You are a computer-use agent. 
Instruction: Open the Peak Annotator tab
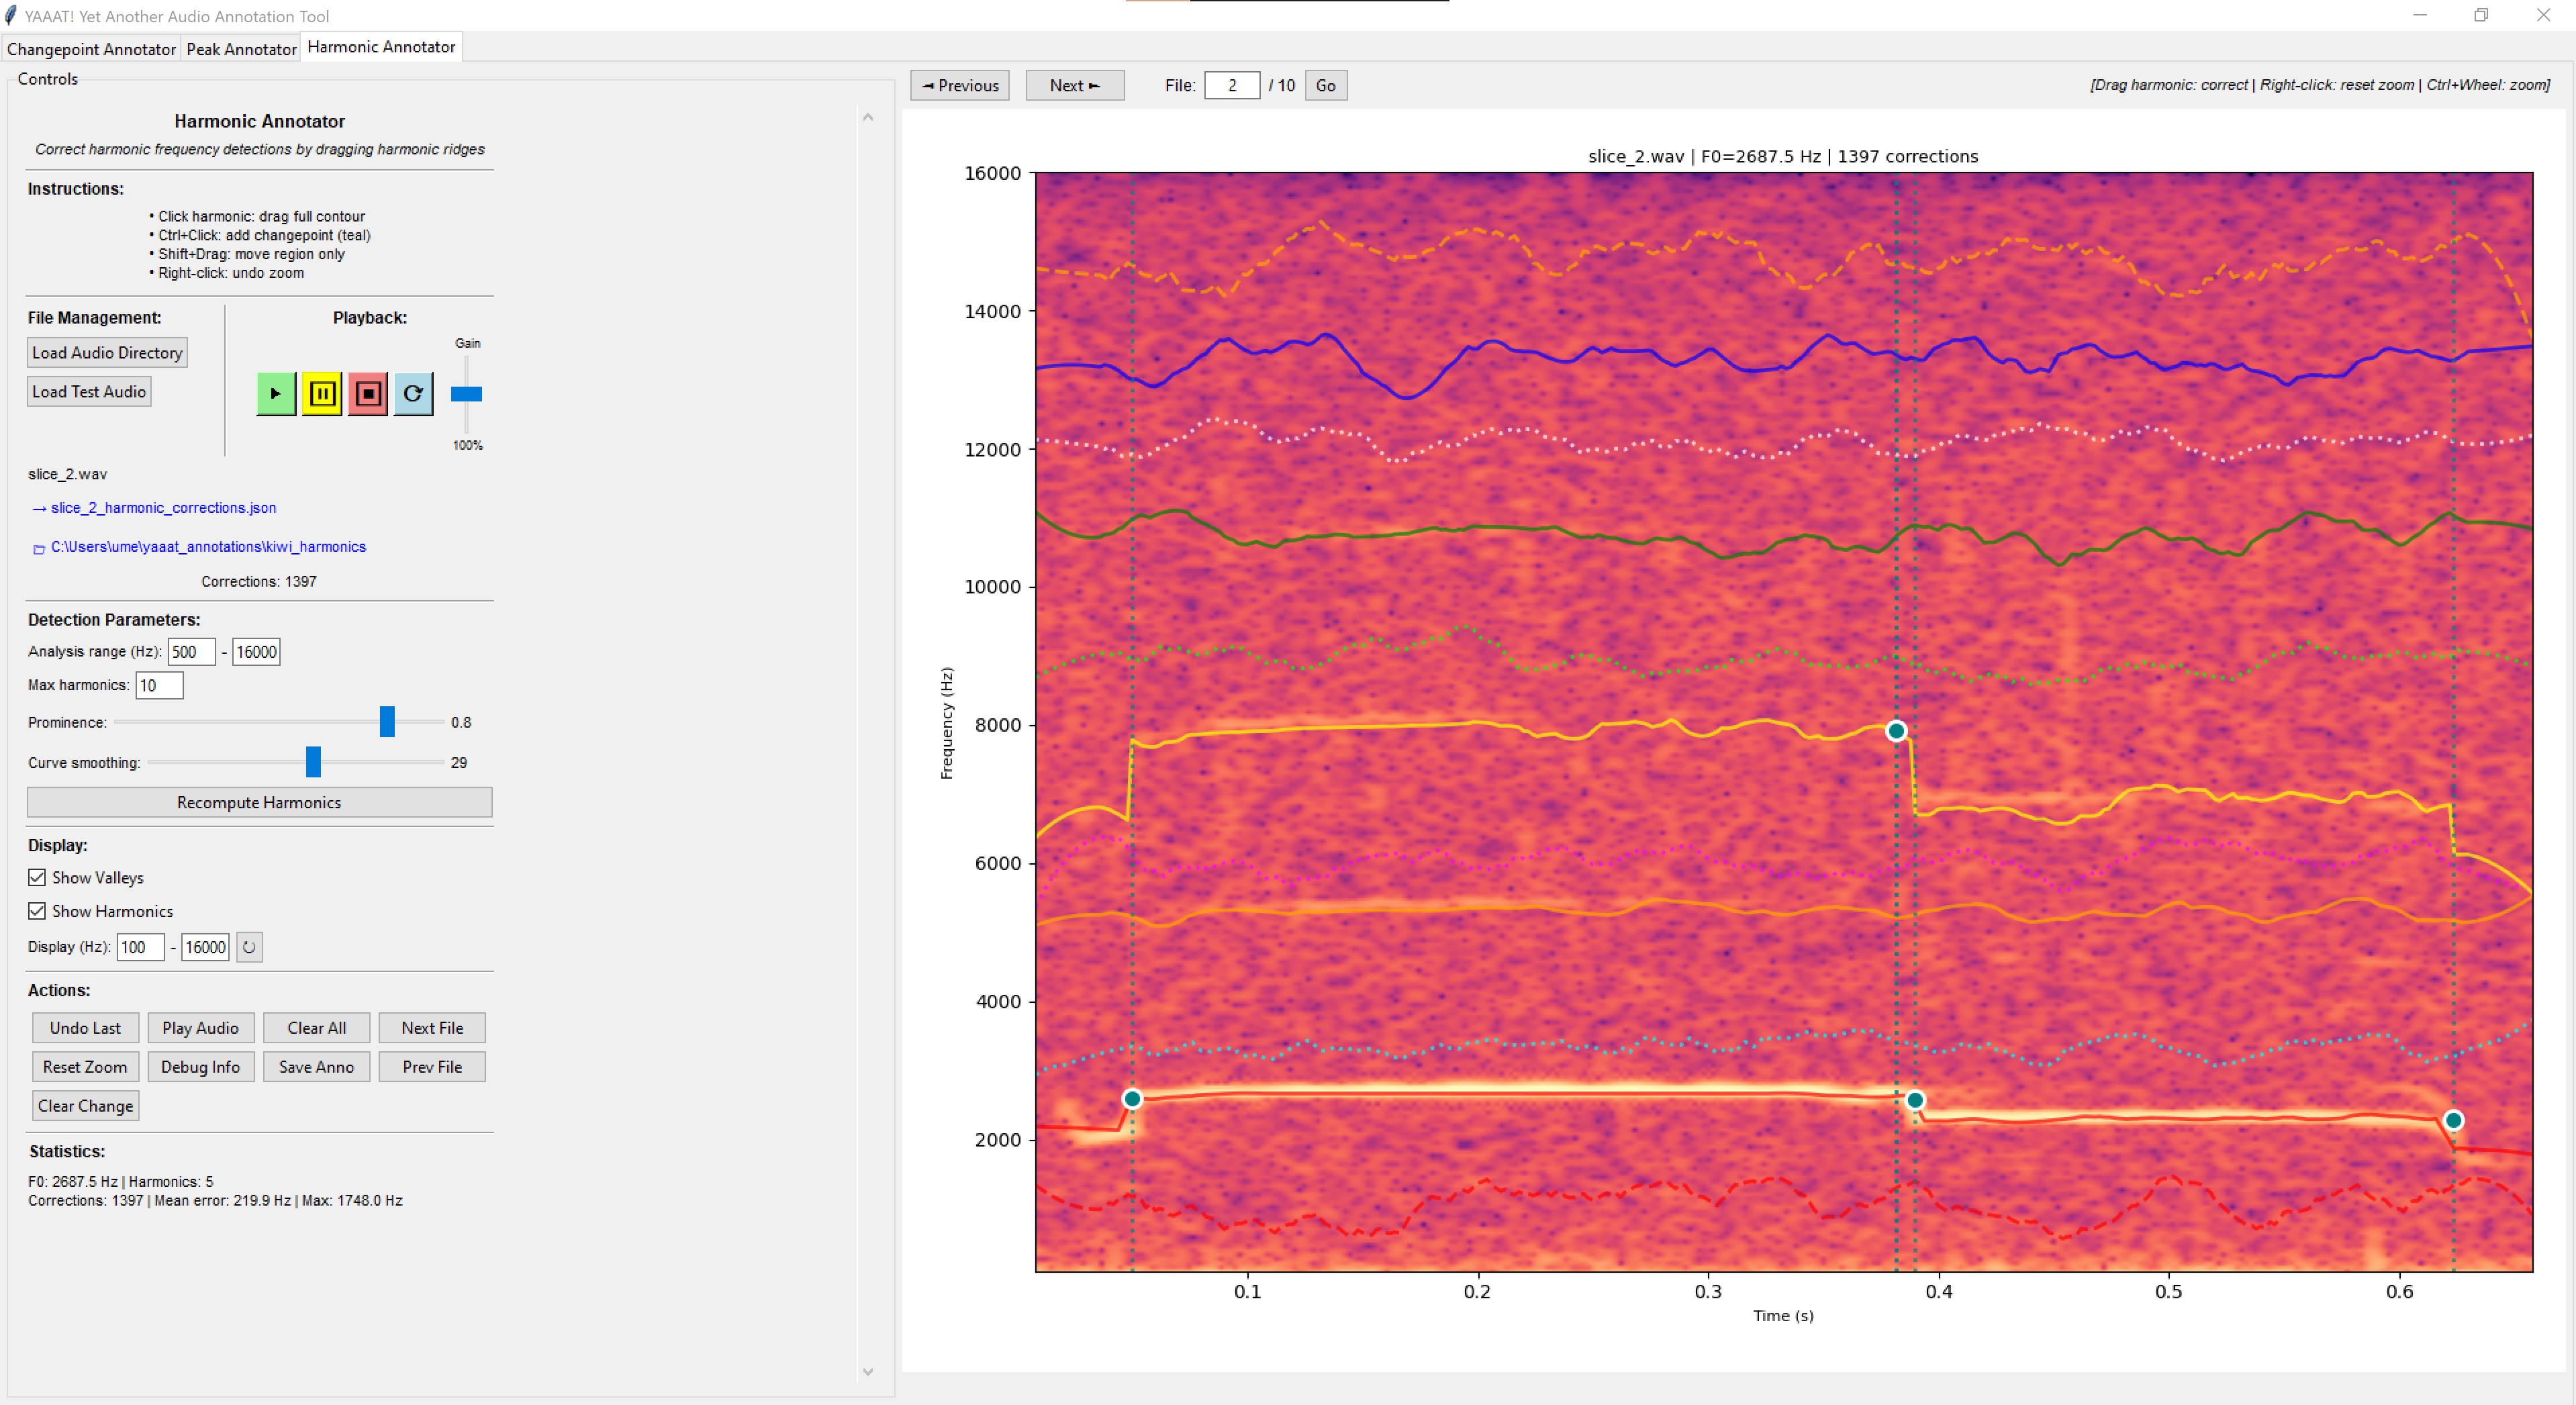[240, 48]
